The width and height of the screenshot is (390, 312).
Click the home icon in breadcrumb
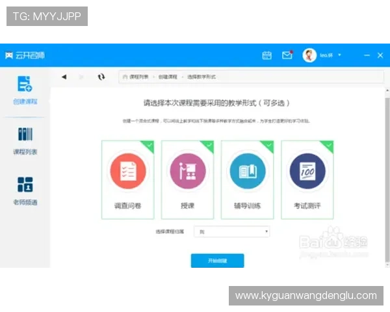[125, 77]
